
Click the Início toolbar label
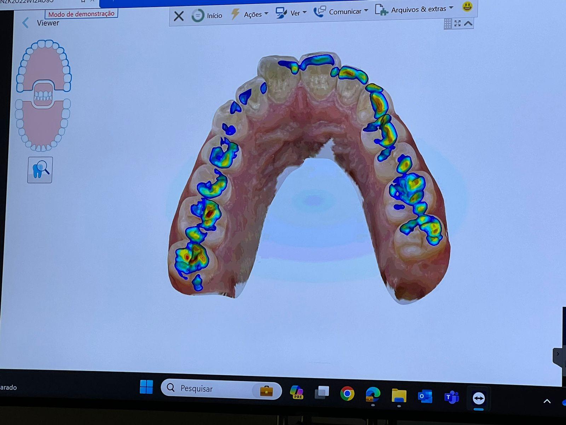[x=214, y=16]
